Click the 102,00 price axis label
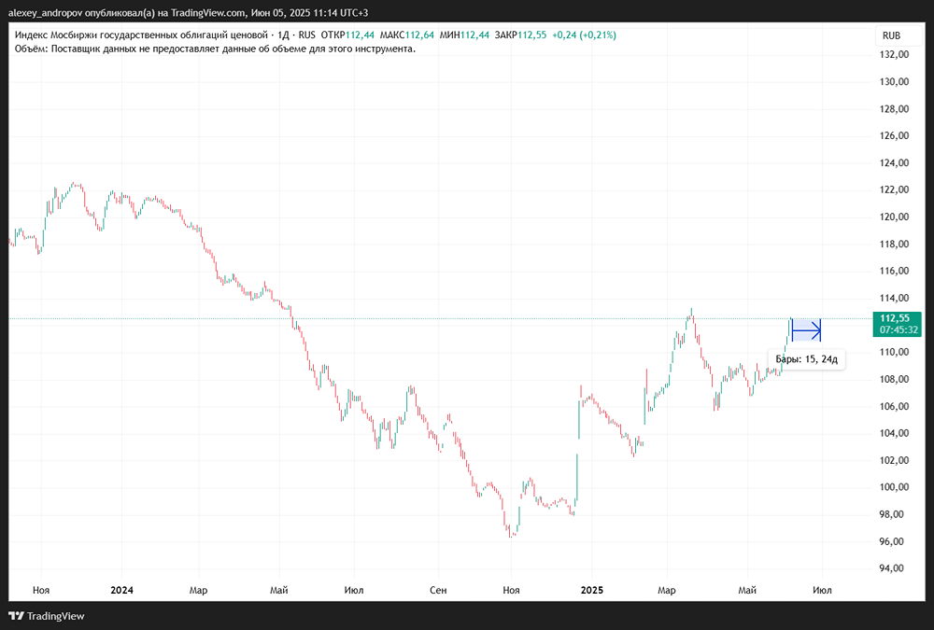The width and height of the screenshot is (934, 630). (894, 460)
